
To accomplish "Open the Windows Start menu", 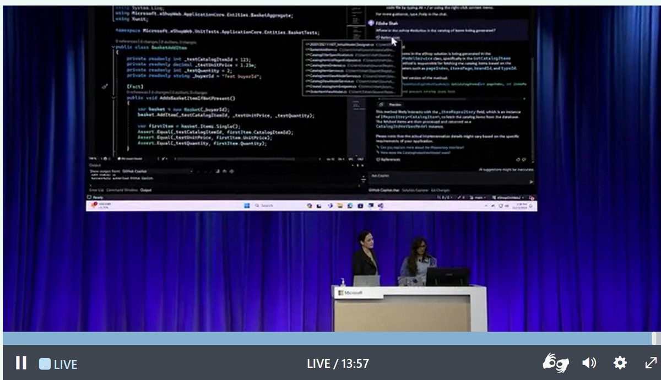I will [247, 205].
